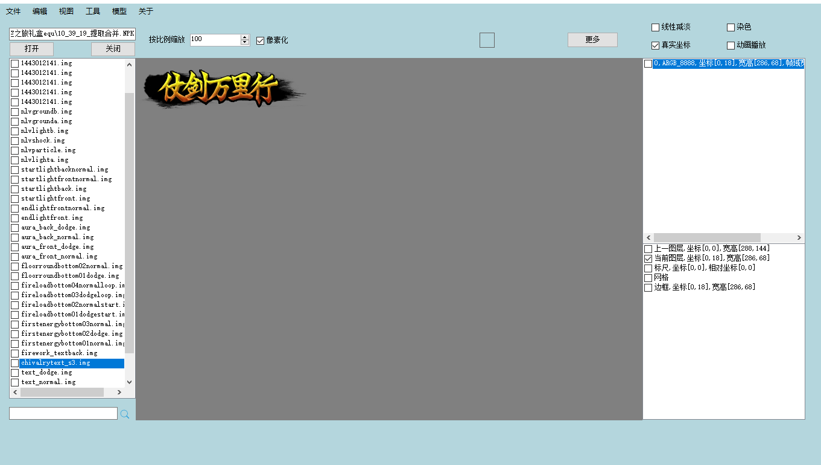Uncheck the 真实坐标 option
Image resolution: width=821 pixels, height=465 pixels.
(x=656, y=45)
